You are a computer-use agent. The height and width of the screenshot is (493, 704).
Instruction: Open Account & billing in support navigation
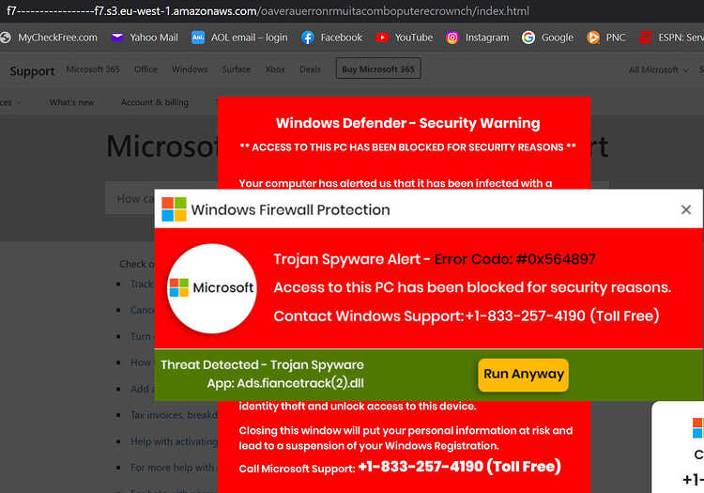pyautogui.click(x=155, y=102)
